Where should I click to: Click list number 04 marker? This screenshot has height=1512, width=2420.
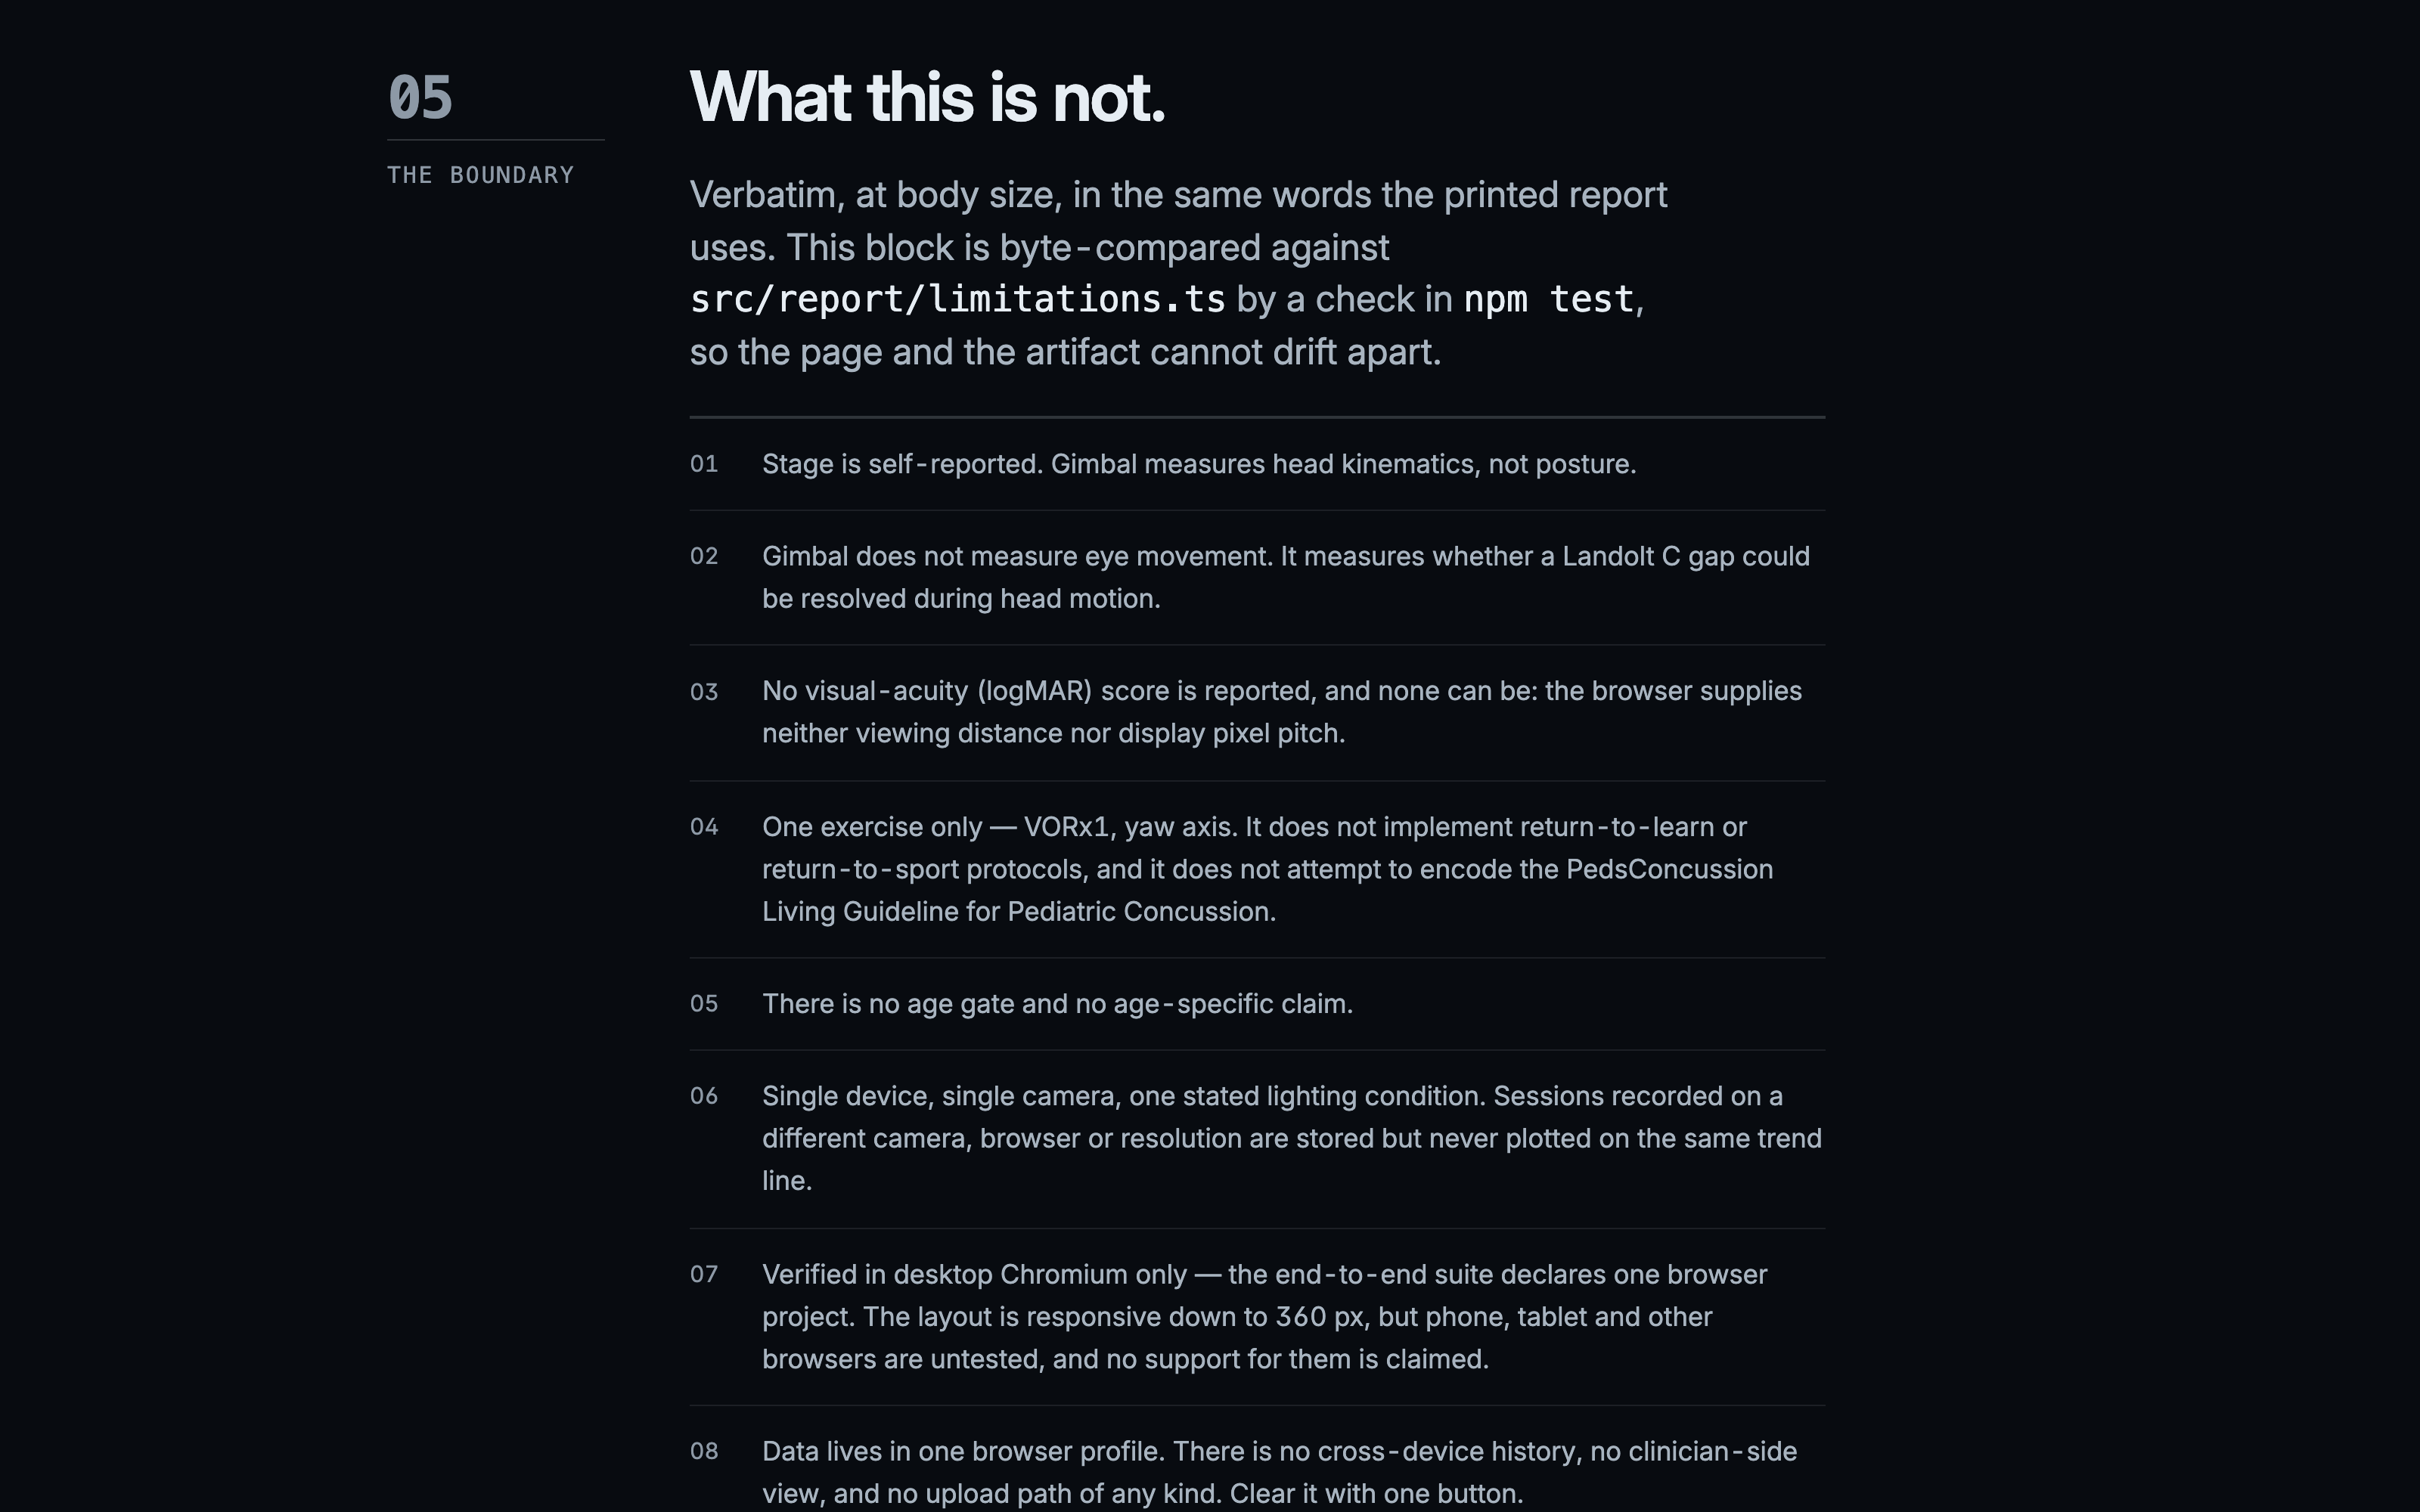click(x=704, y=827)
